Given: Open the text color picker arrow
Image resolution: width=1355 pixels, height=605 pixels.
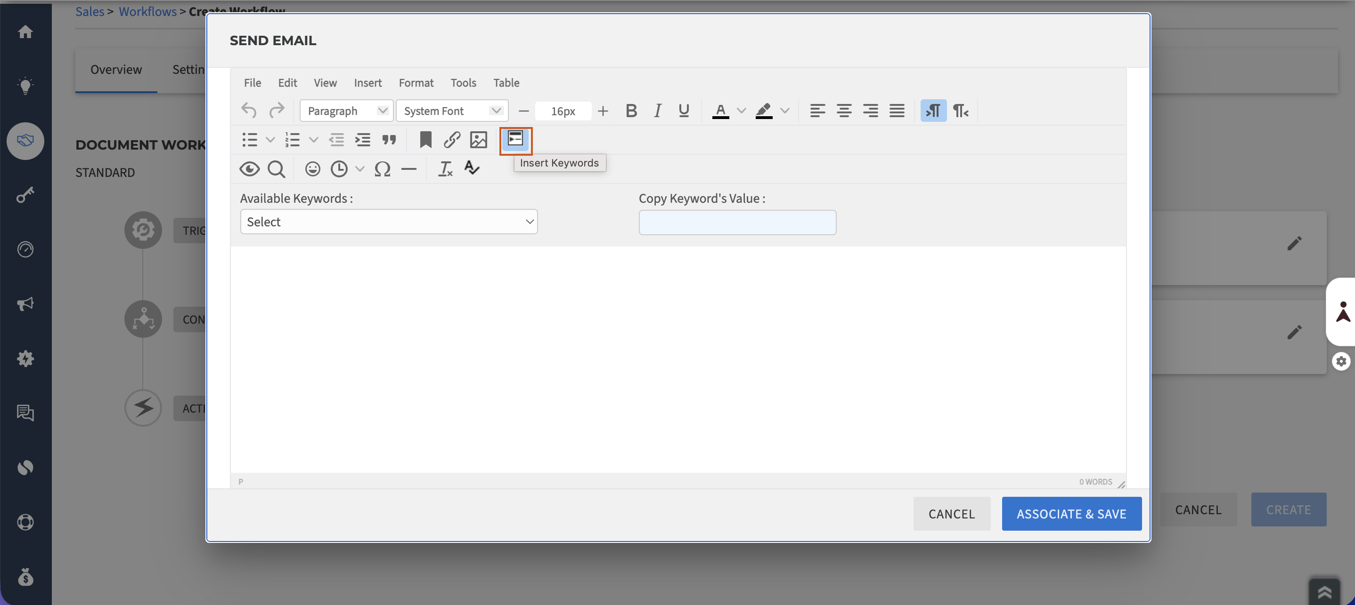Looking at the screenshot, I should (x=741, y=111).
